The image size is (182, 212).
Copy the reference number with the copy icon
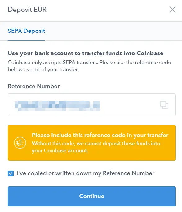[164, 105]
